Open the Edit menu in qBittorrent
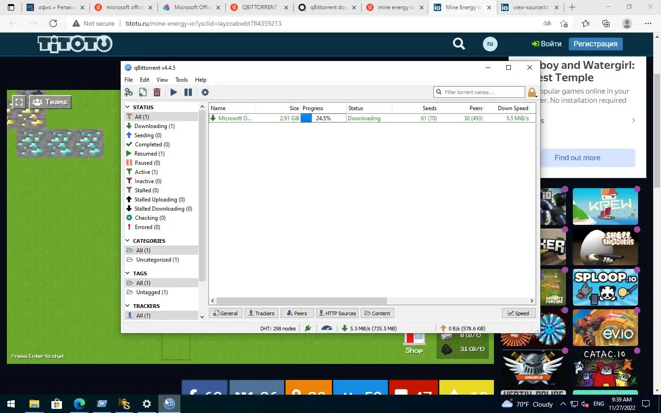Viewport: 661px width, 413px height. 145,79
